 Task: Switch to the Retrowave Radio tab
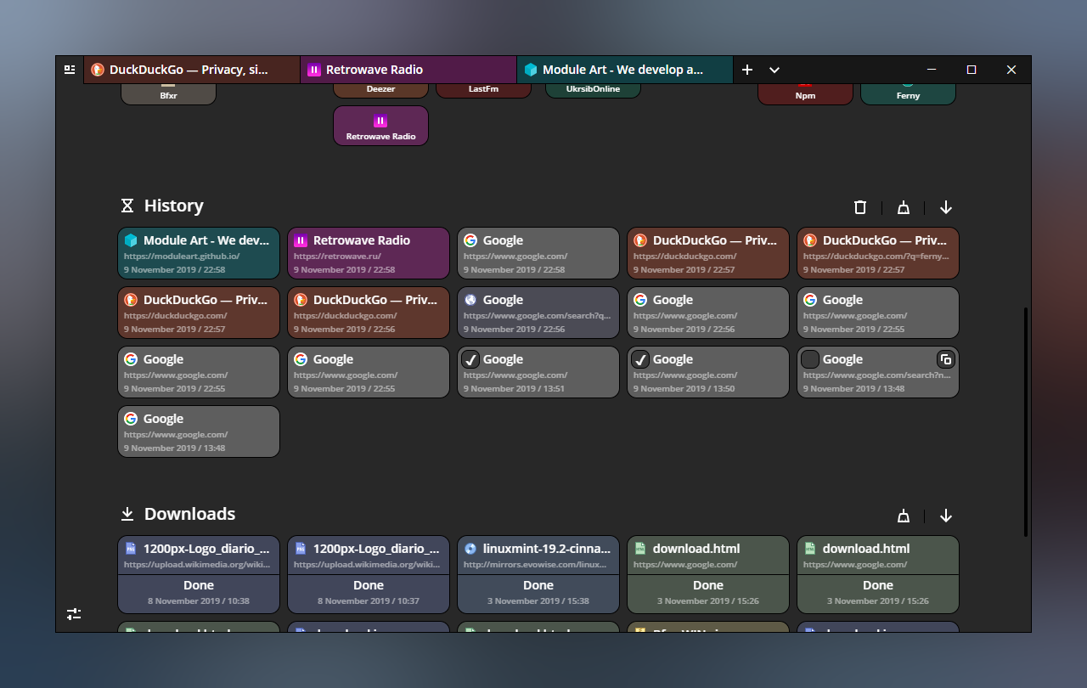tap(408, 70)
